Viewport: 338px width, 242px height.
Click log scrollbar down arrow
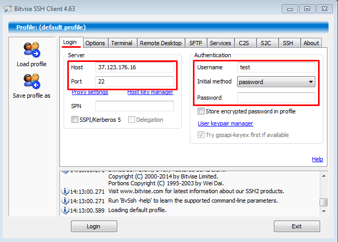pos(324,212)
